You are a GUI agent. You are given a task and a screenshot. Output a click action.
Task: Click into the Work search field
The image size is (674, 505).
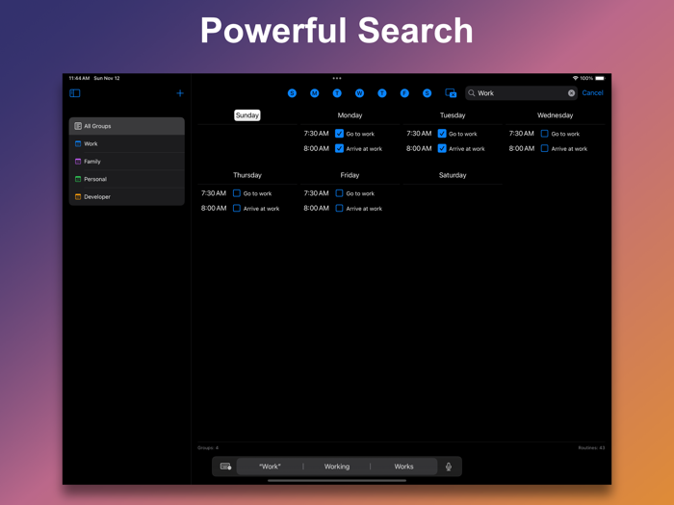[x=521, y=93]
